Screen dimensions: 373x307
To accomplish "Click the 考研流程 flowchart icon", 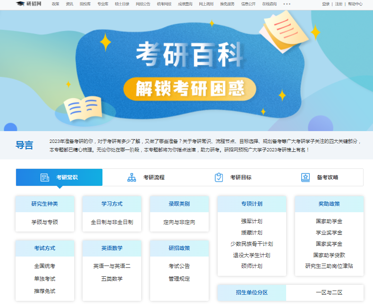I will [x=132, y=177].
